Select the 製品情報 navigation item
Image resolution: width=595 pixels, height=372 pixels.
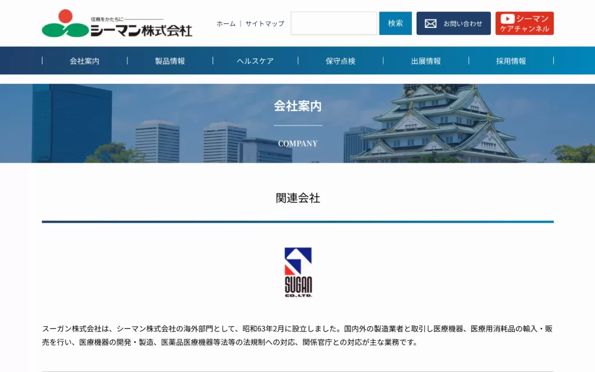coord(170,61)
